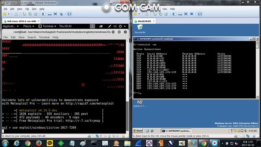The image size is (261, 147).
Task: Open Windows Server 2003 Start button
Action: coord(138,131)
